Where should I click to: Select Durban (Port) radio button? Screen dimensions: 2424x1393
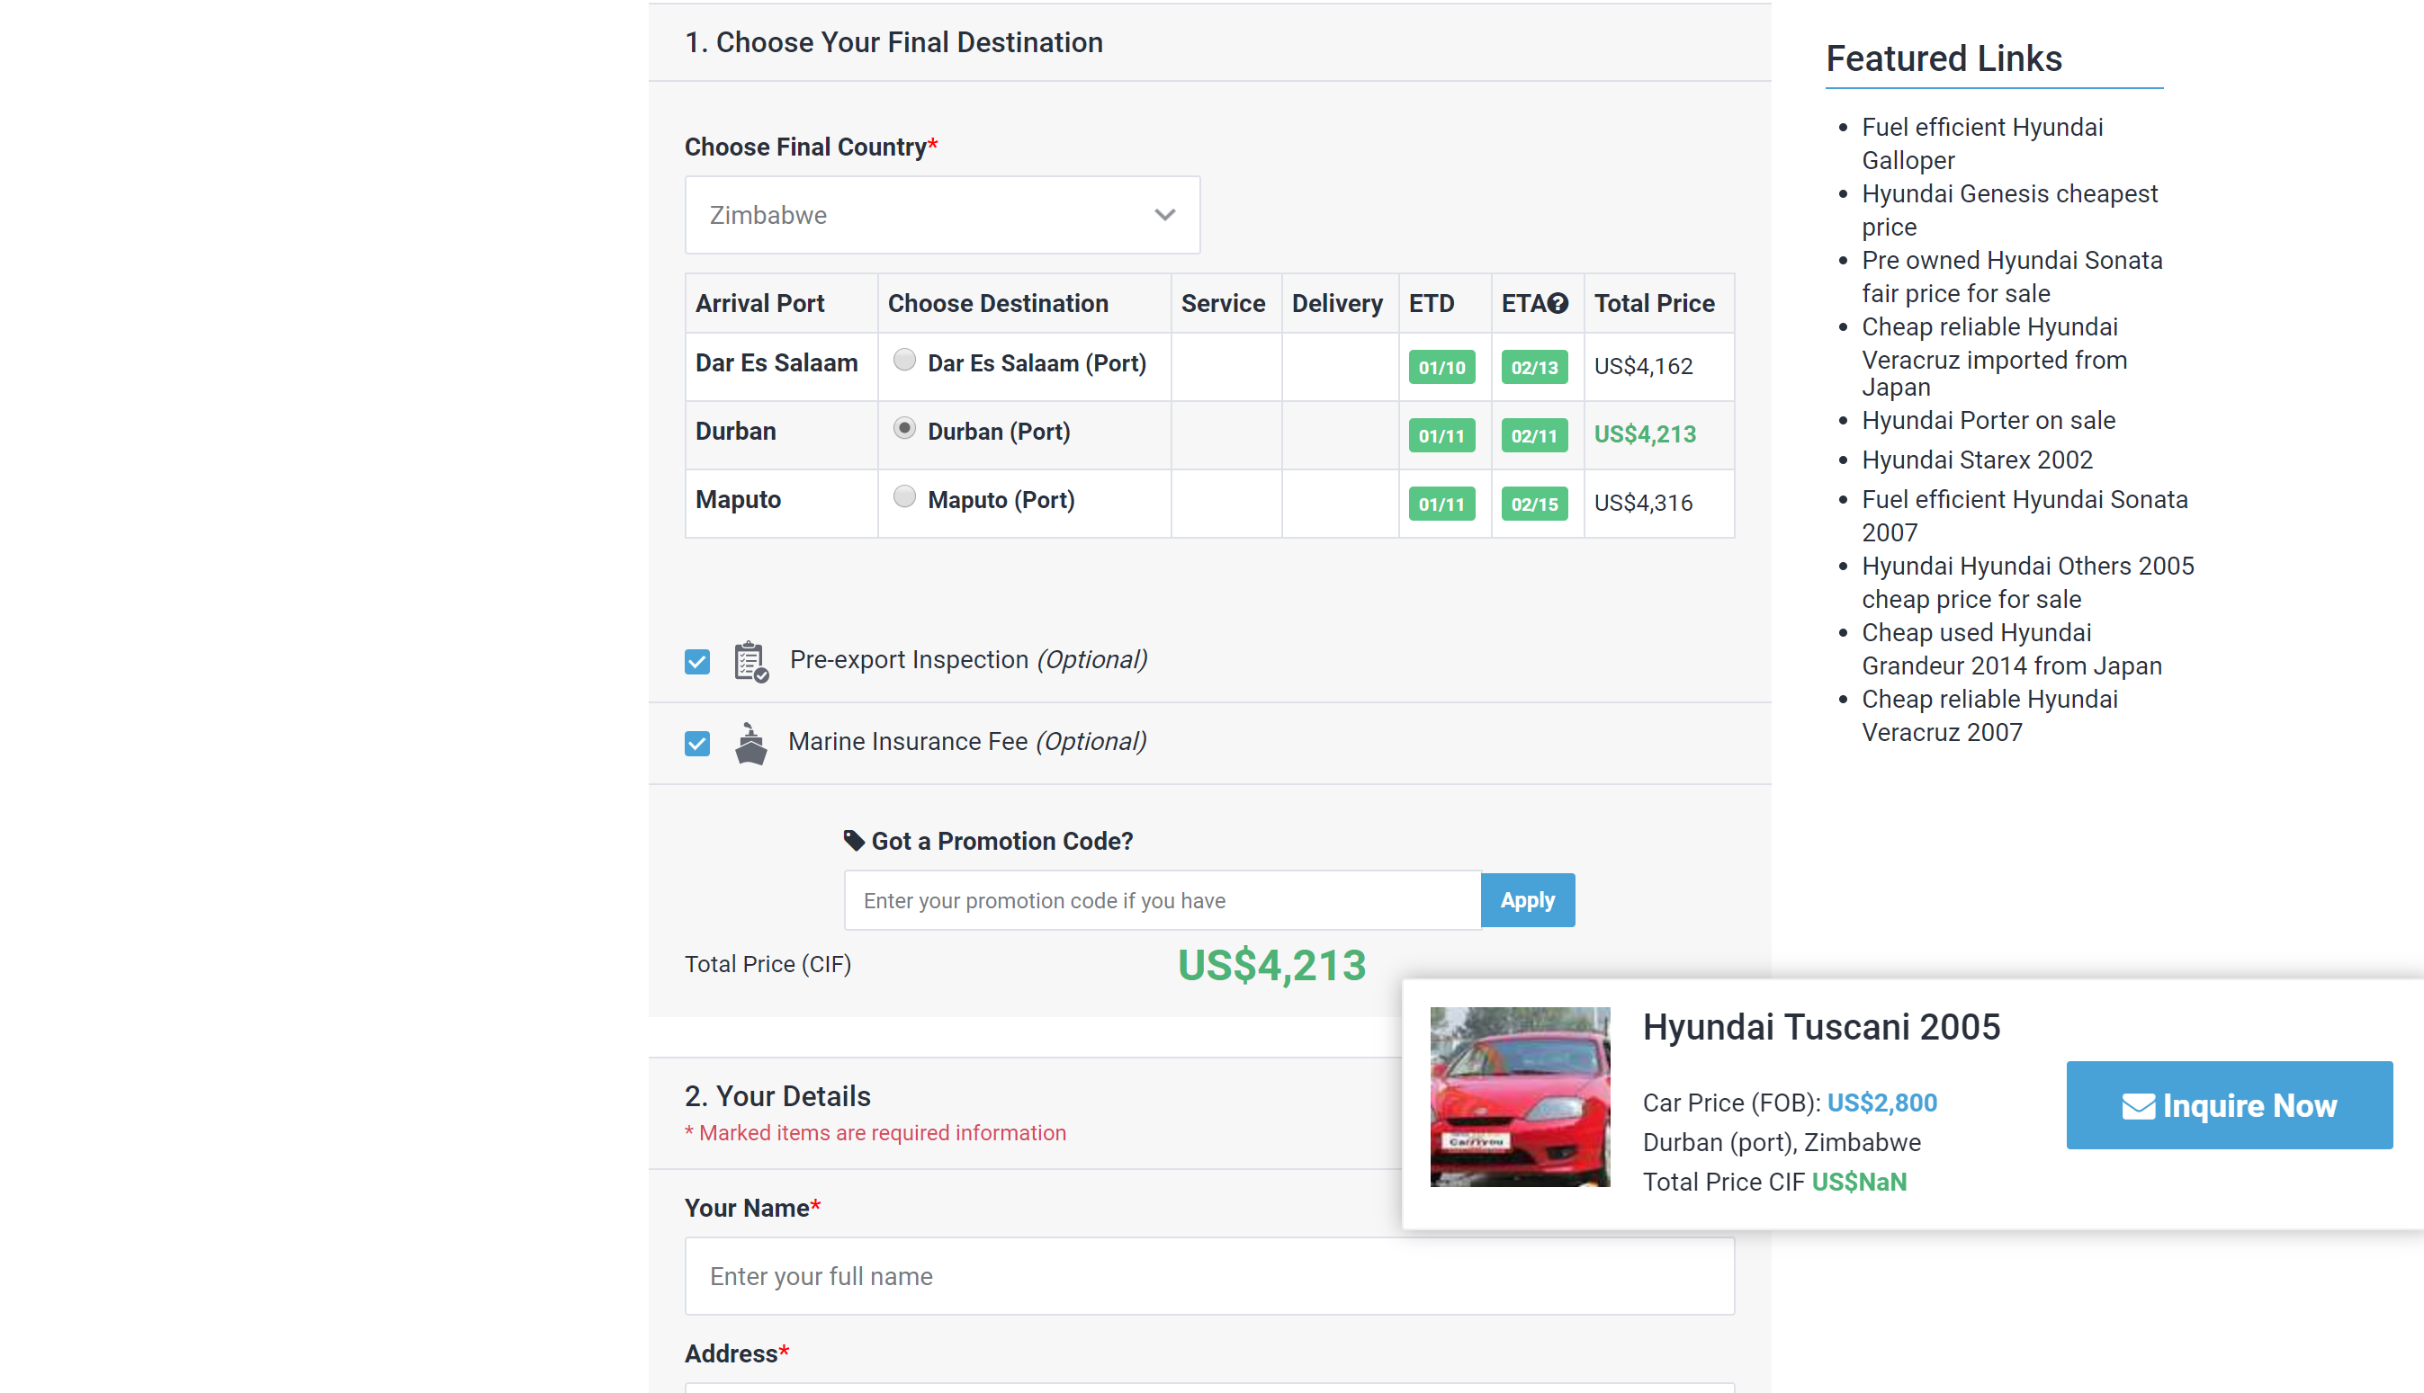coord(903,428)
